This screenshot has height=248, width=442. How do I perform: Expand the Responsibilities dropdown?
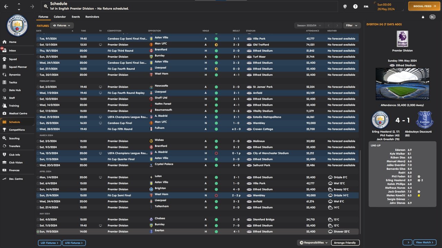pos(314,242)
